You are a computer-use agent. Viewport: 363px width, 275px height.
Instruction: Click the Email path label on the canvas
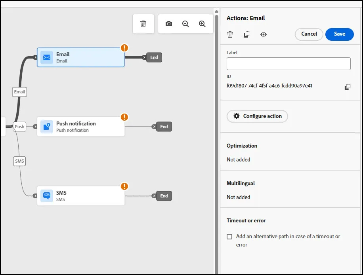coord(19,92)
